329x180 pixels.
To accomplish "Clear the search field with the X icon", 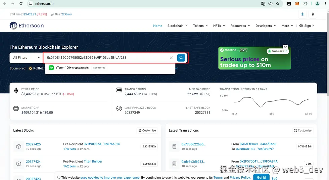I will [171, 58].
